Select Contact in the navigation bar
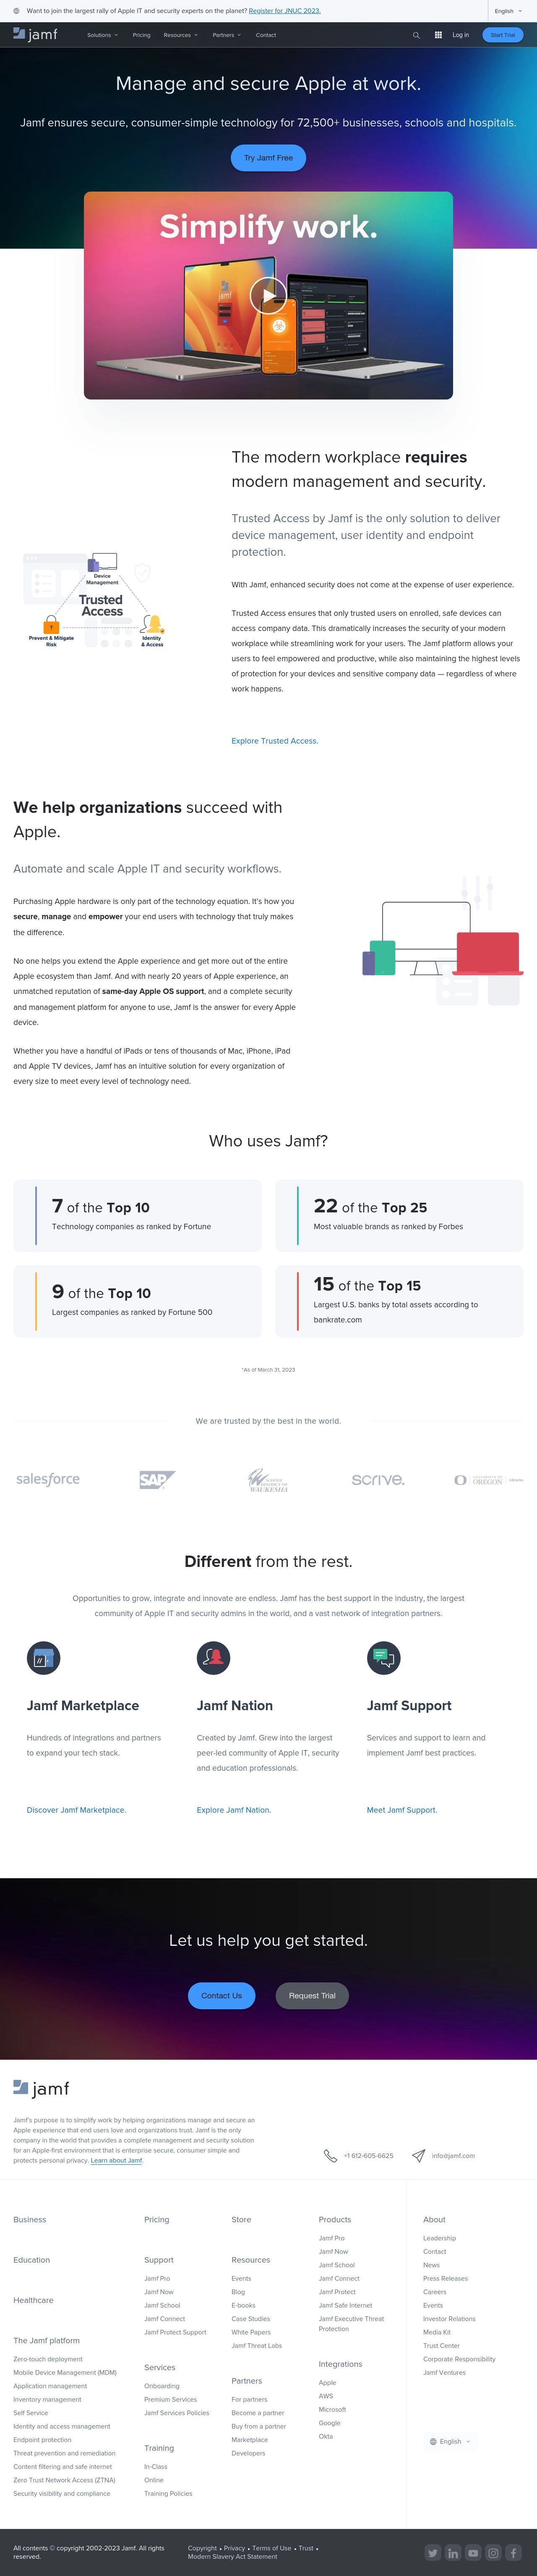537x2576 pixels. 266,35
